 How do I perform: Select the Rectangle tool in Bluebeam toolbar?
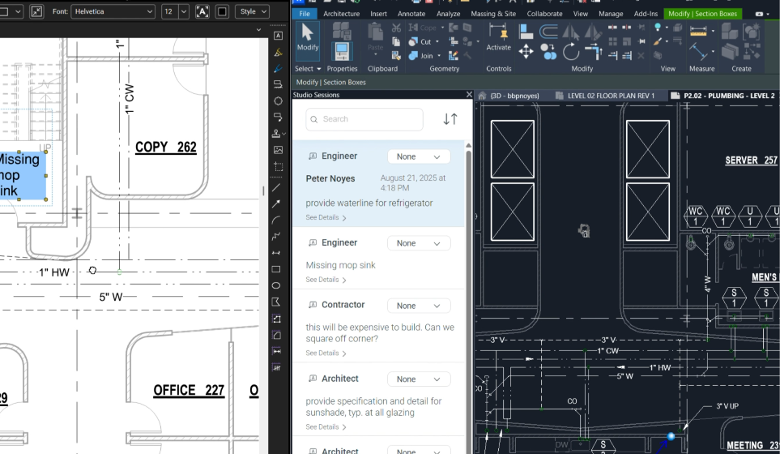click(x=276, y=269)
